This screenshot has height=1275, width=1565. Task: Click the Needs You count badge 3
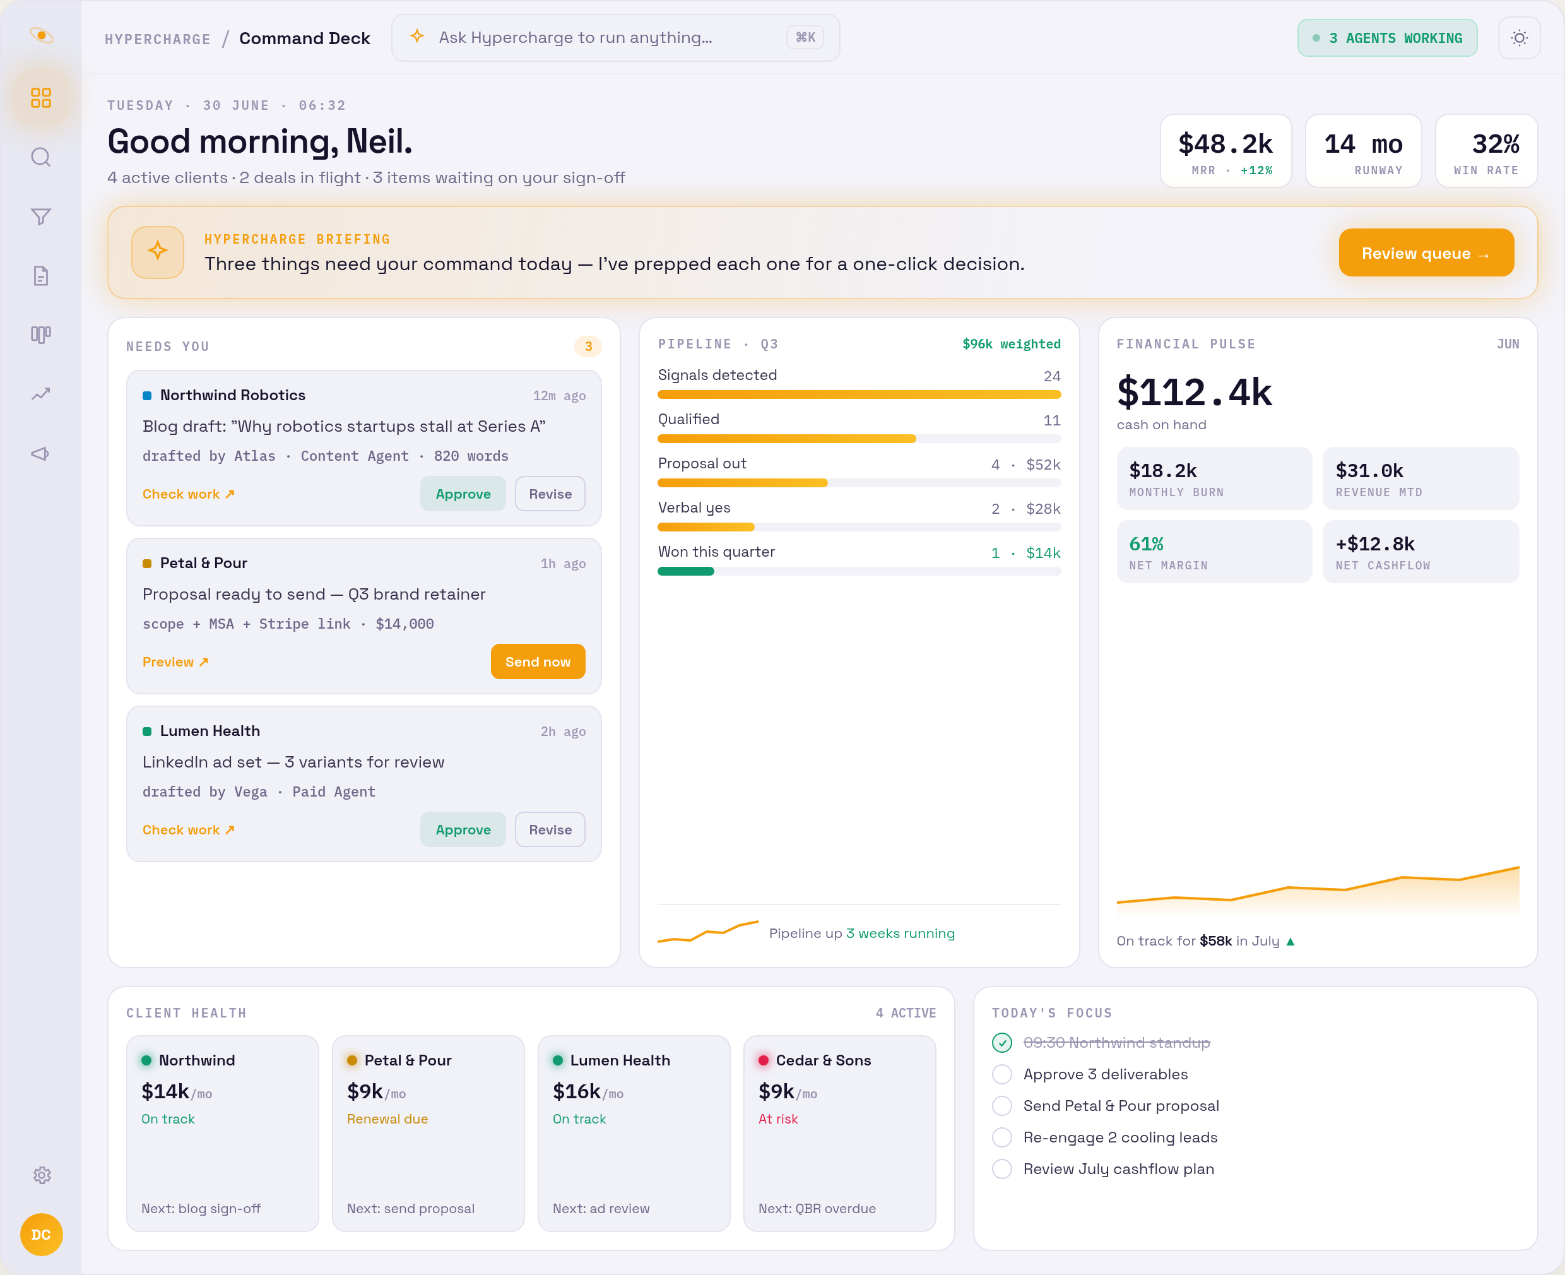click(x=588, y=347)
